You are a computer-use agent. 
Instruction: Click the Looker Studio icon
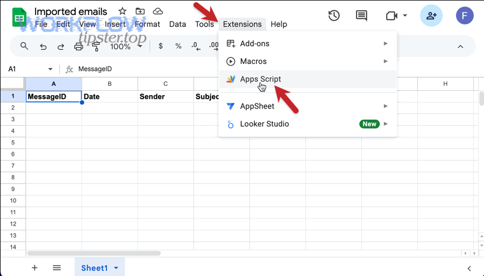coord(231,124)
